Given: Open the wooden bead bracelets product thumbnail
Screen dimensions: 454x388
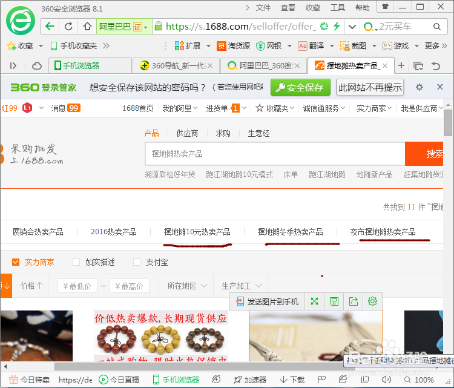Looking at the screenshot, I should [160, 336].
